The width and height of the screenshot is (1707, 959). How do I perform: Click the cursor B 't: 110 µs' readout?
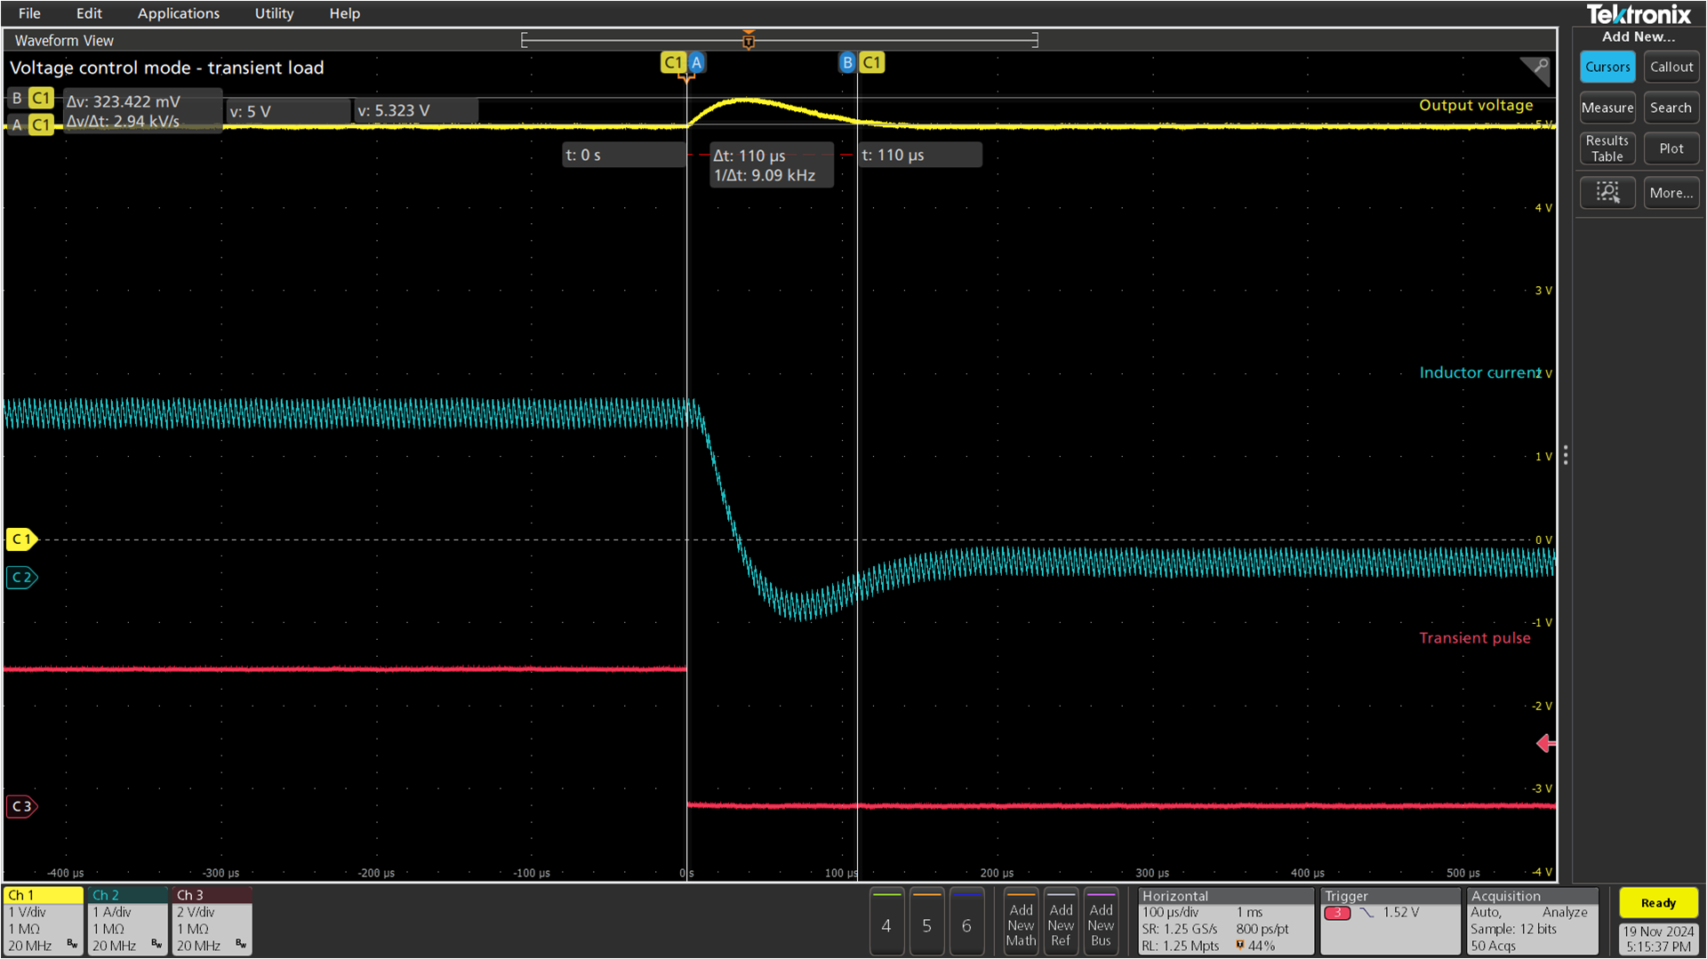(x=920, y=155)
